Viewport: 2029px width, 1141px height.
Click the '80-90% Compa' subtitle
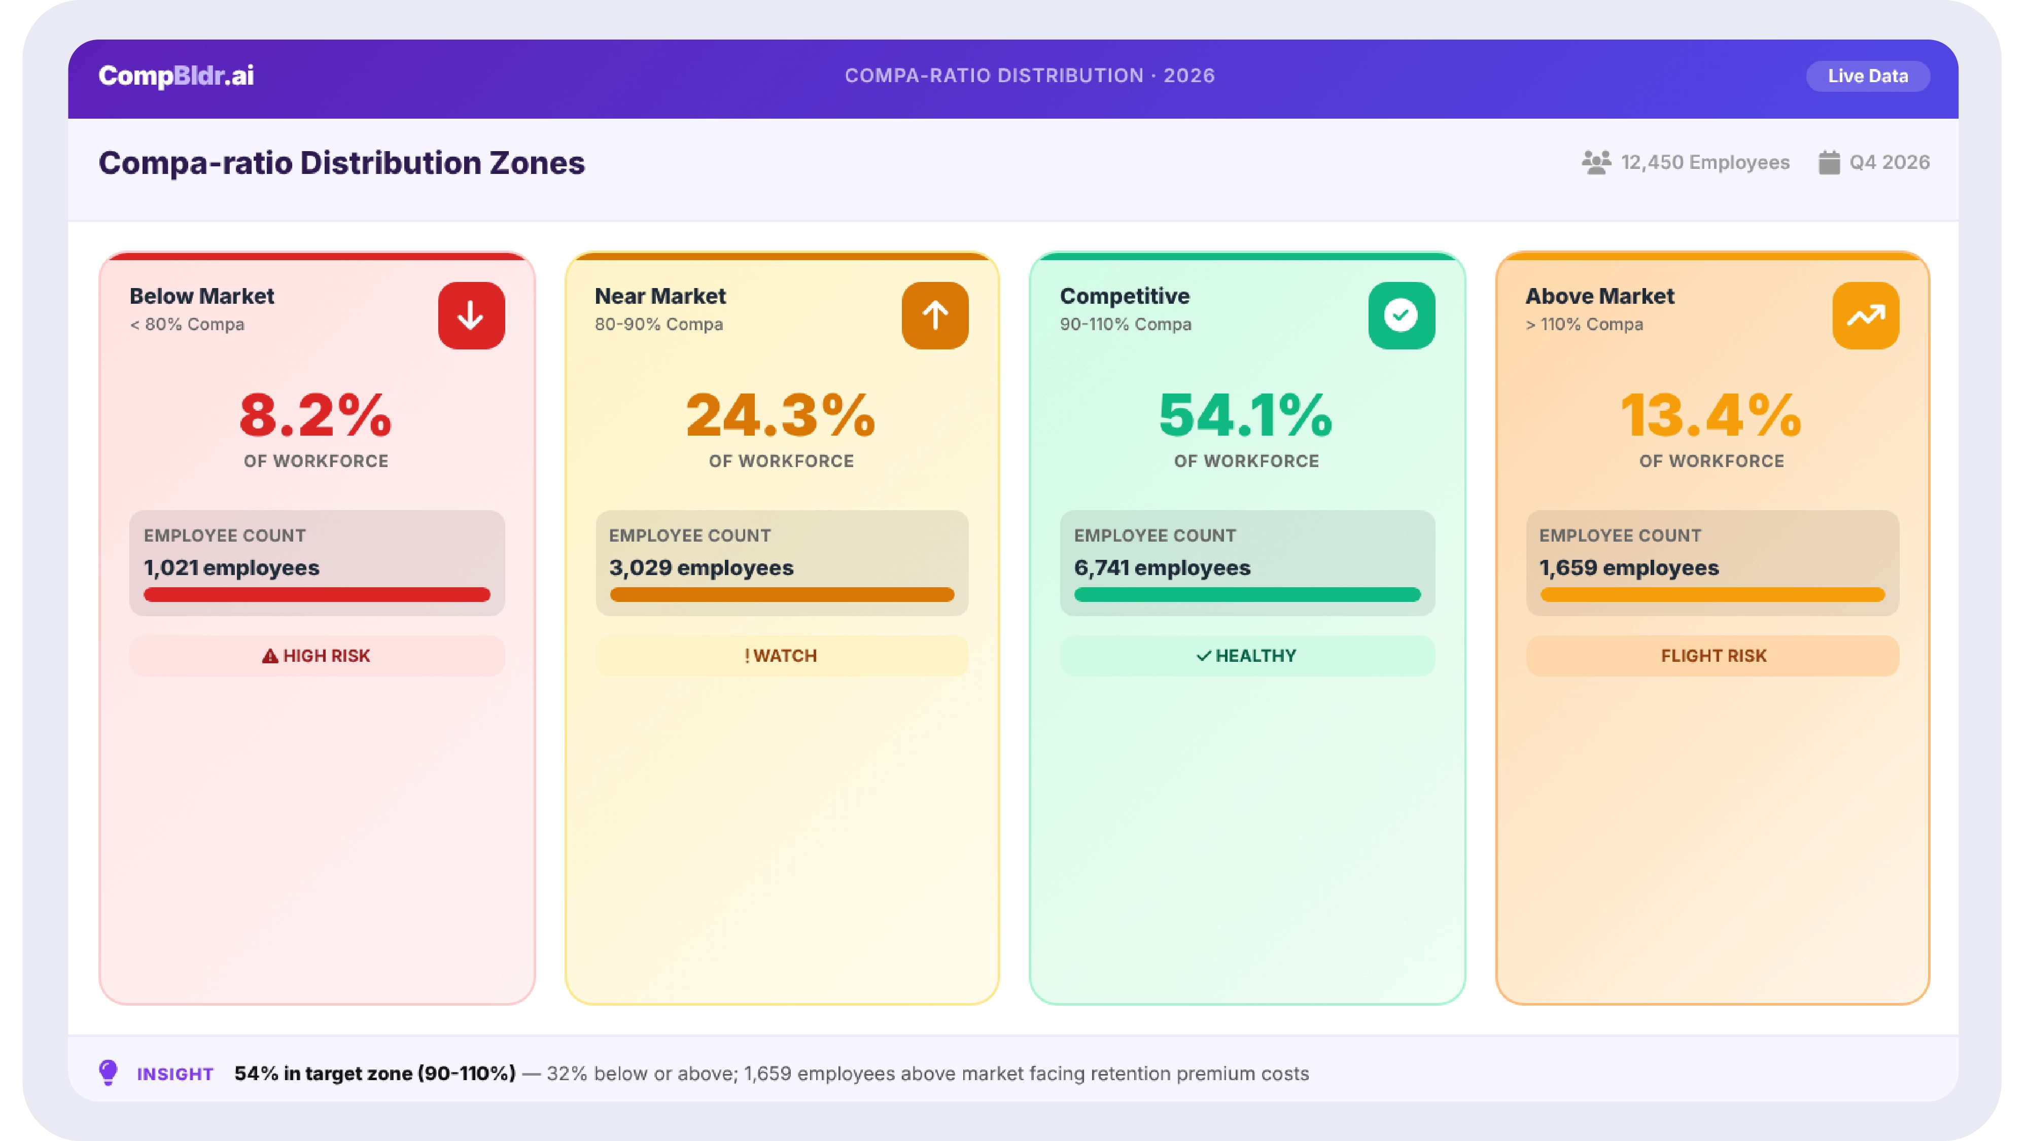658,325
